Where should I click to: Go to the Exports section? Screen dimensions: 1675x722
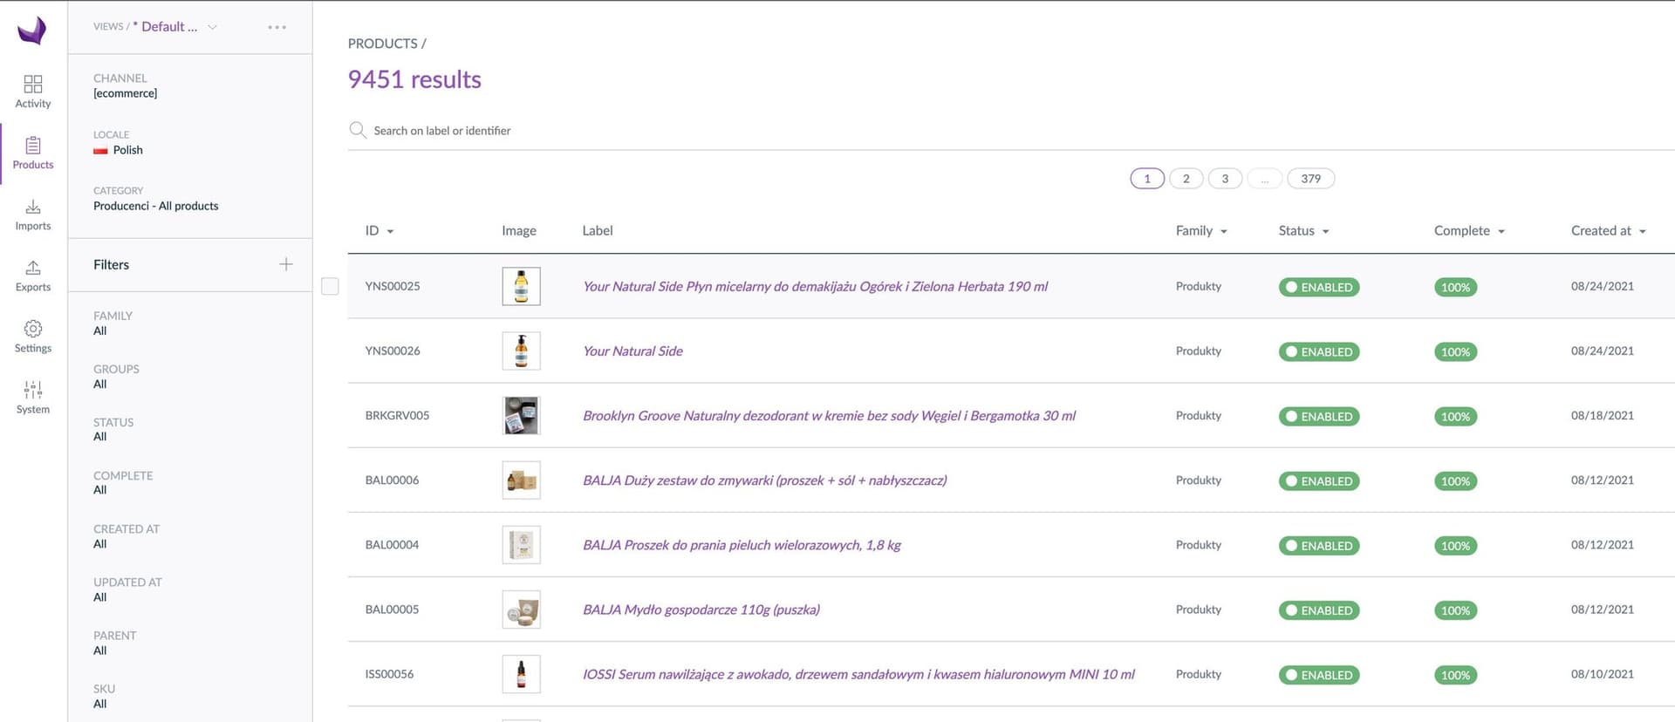tap(33, 276)
